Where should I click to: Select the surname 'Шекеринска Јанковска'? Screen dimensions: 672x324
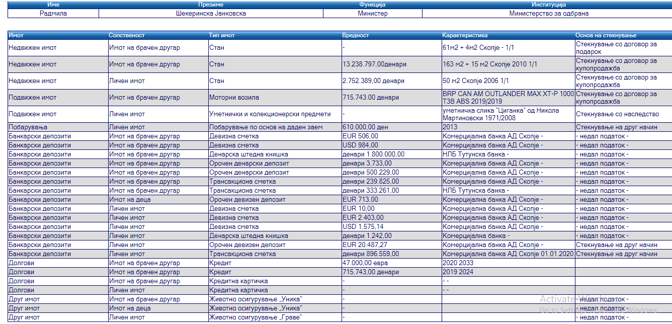coord(211,14)
